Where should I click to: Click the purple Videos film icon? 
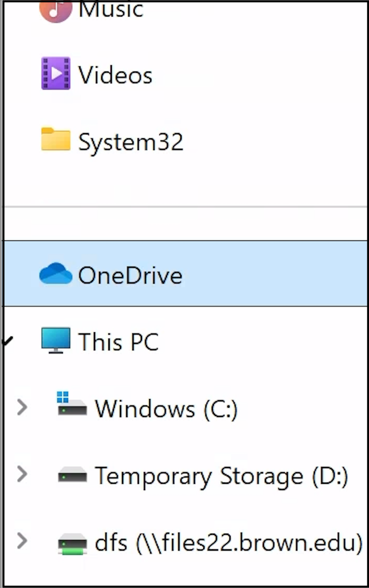point(56,73)
